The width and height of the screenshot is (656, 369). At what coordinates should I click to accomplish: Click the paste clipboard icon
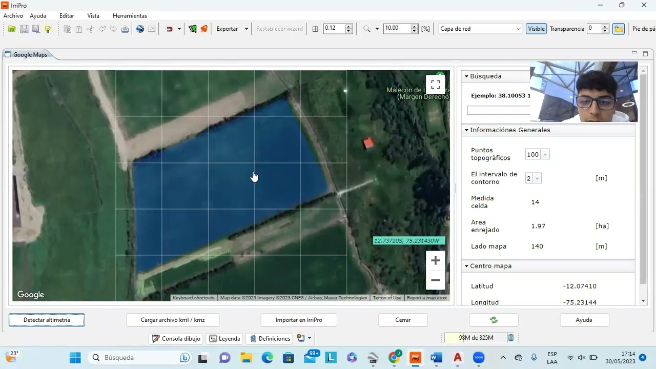(79, 29)
